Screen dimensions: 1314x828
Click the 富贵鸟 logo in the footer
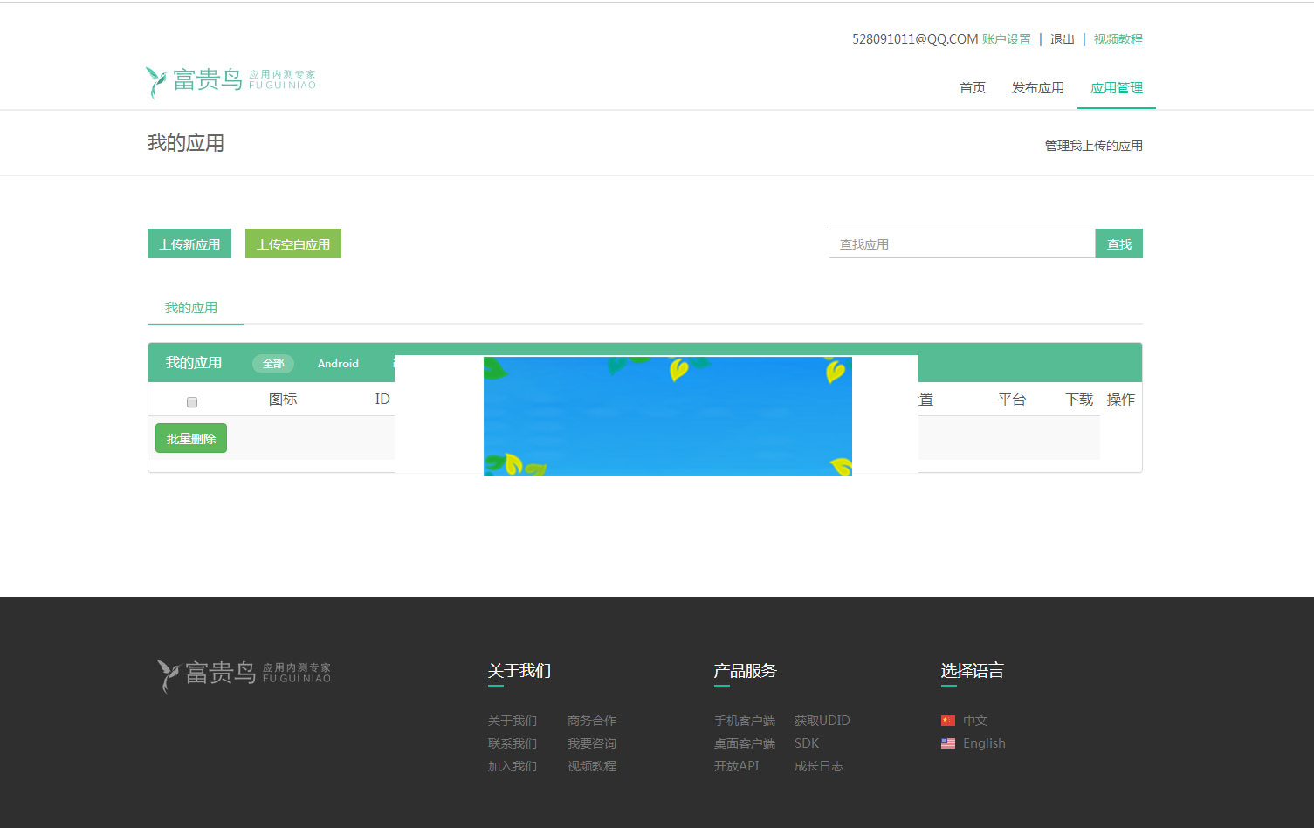[x=244, y=672]
